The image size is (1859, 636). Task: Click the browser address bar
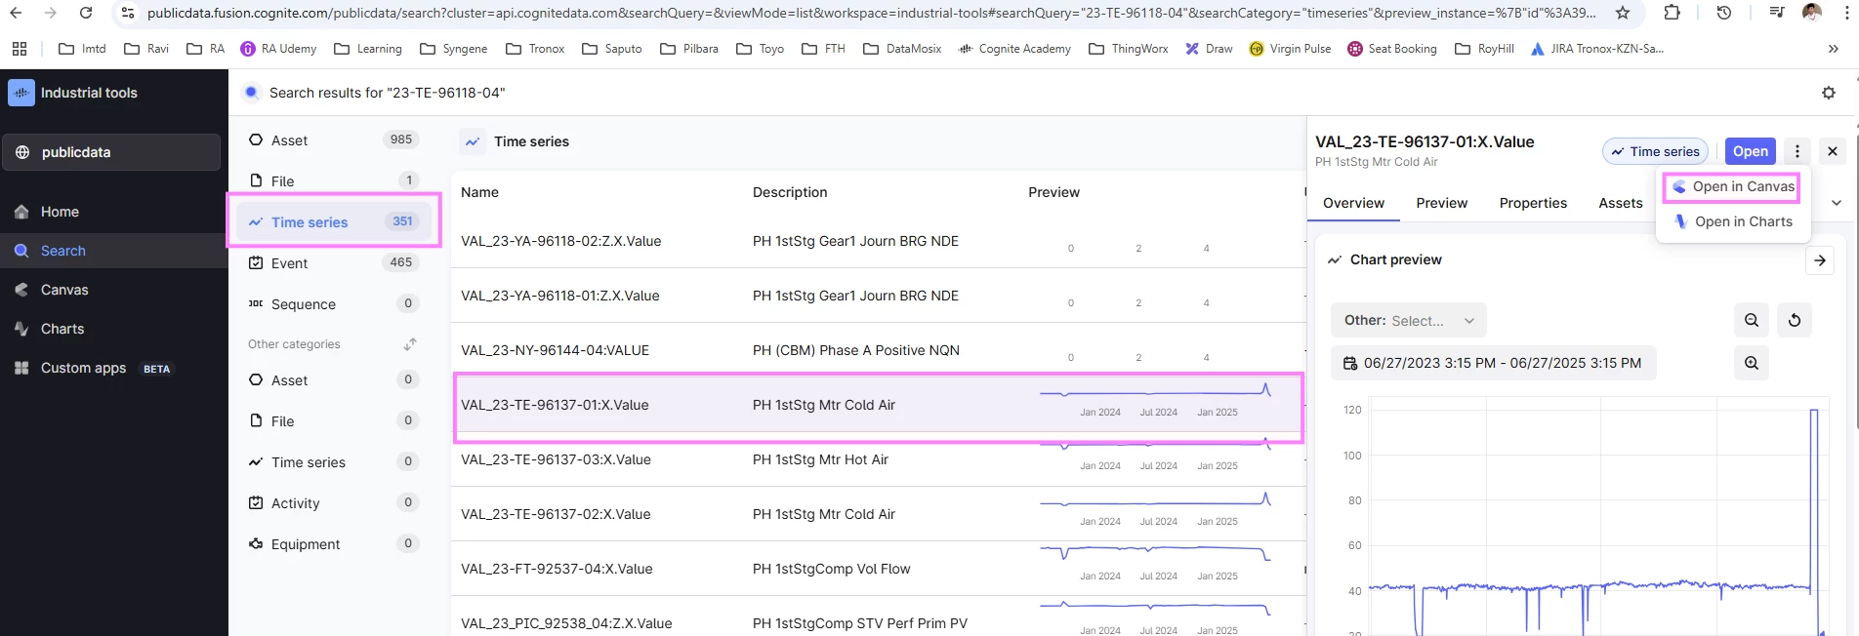pos(872,13)
